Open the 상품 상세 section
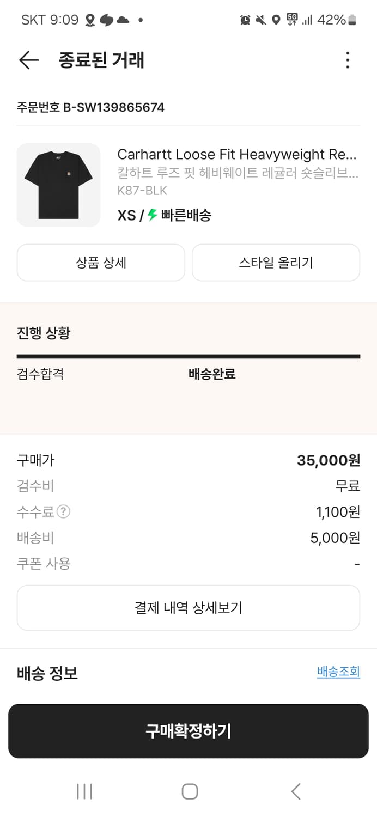 [x=101, y=263]
